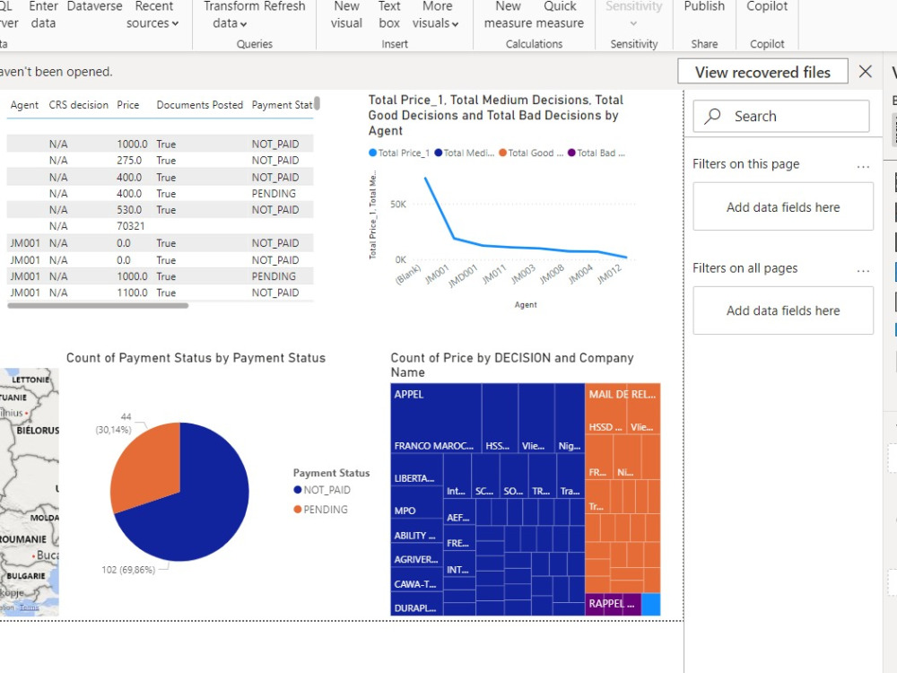Click the search magnifier icon

(712, 116)
